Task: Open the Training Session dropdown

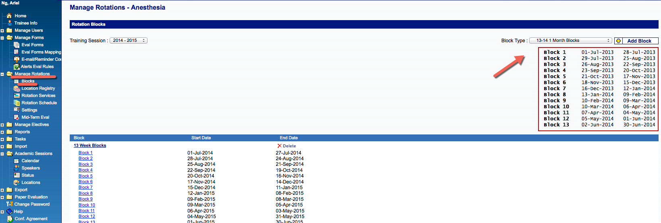Action: tap(128, 40)
